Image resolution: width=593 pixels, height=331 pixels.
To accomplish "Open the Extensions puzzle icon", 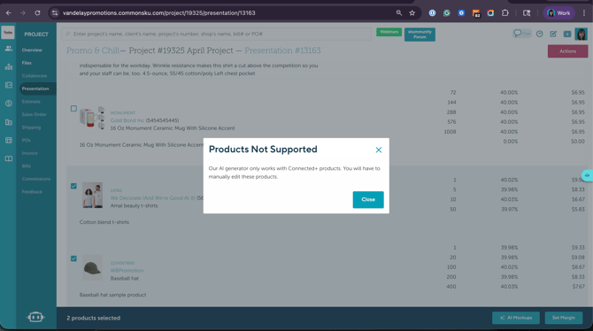I will (x=504, y=13).
